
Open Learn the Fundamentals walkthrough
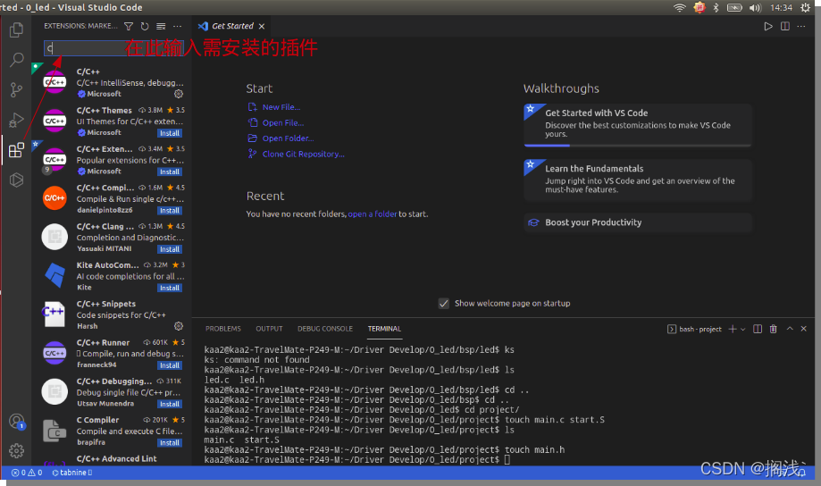(x=638, y=180)
